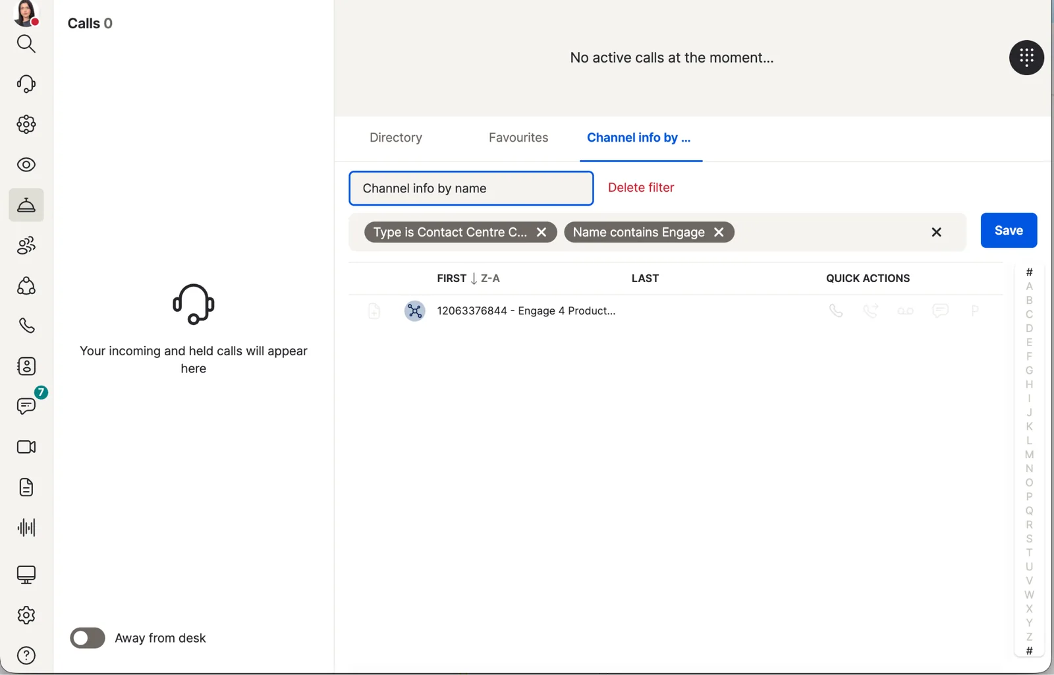Transfer call to Engage 4 Product entry
The height and width of the screenshot is (675, 1054).
point(870,310)
